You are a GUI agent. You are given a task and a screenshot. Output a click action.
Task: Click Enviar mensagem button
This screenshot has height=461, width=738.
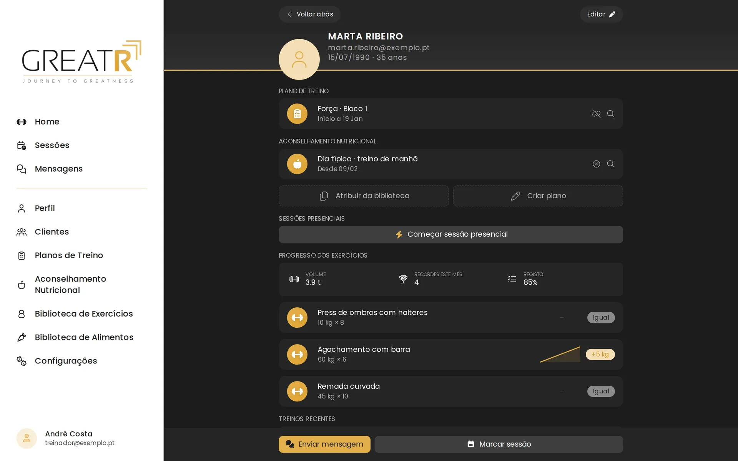(324, 444)
